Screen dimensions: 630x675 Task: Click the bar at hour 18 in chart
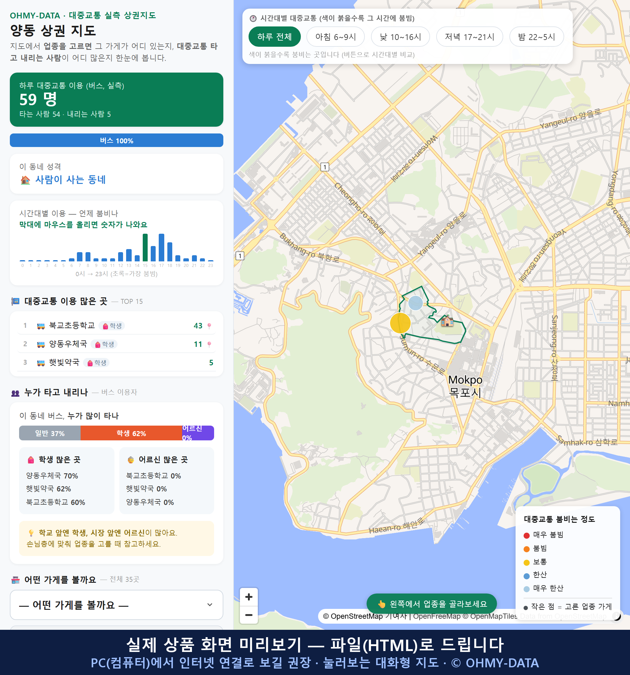pos(170,252)
